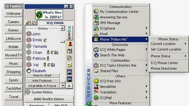The height and width of the screenshot is (106, 189).
Task: Click the Chat With A Friend button
Action: point(42,86)
